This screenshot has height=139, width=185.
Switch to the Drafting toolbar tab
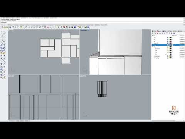(98, 25)
